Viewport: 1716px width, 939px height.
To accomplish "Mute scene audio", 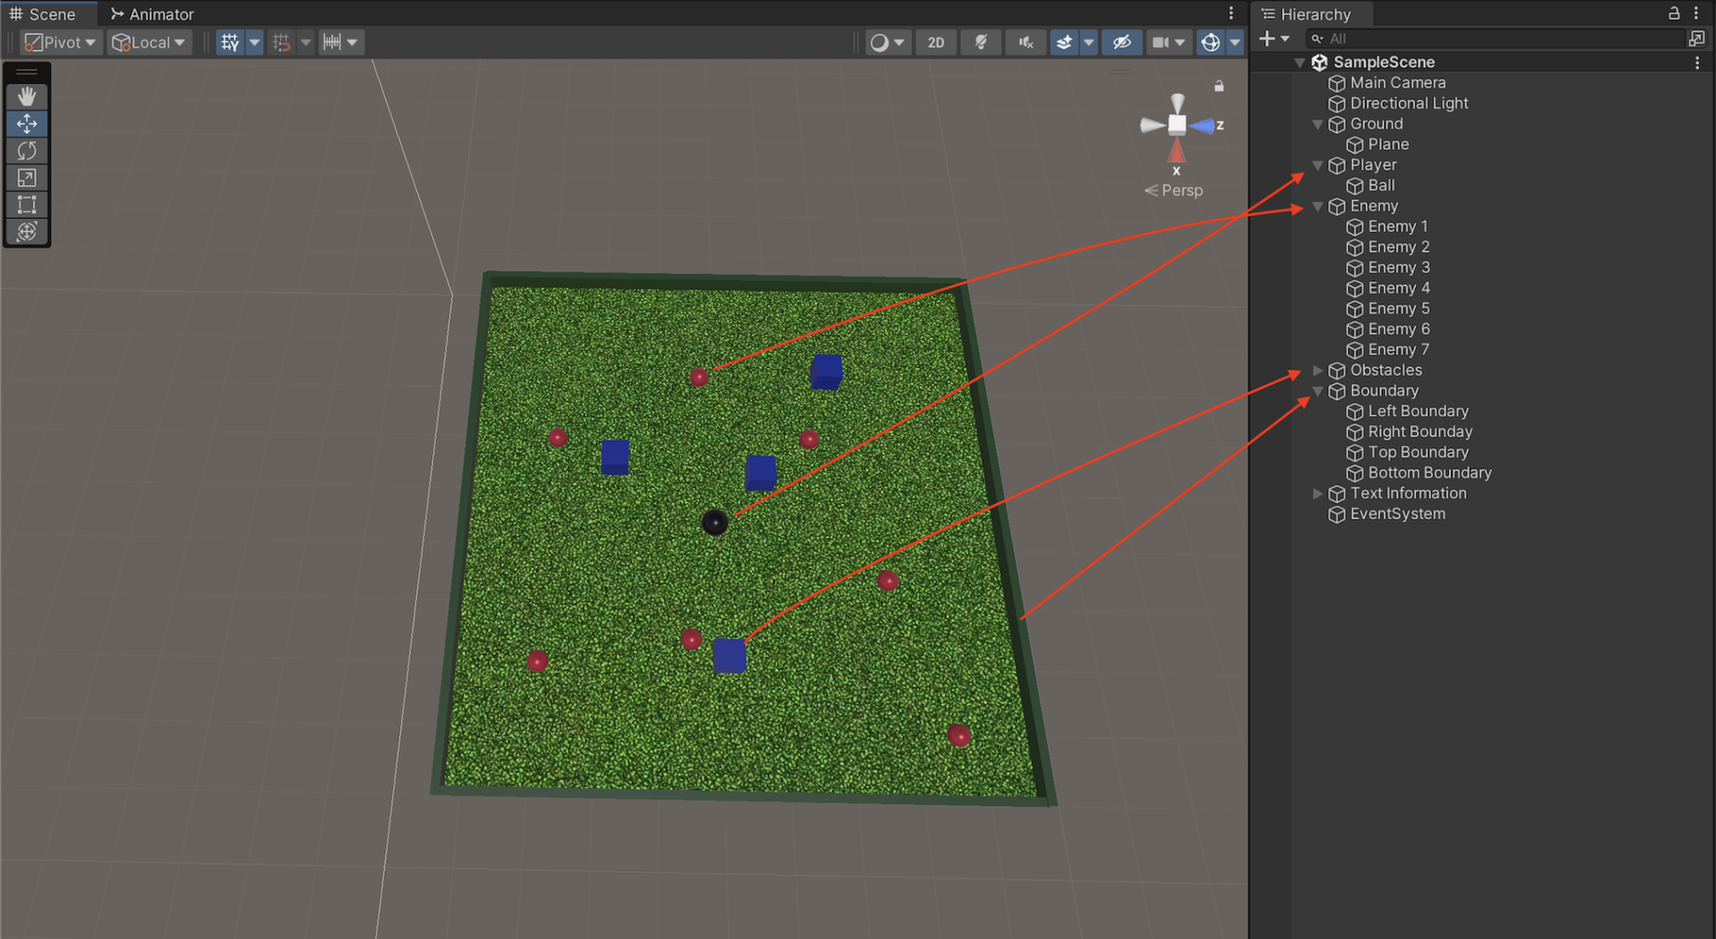I will (1025, 42).
